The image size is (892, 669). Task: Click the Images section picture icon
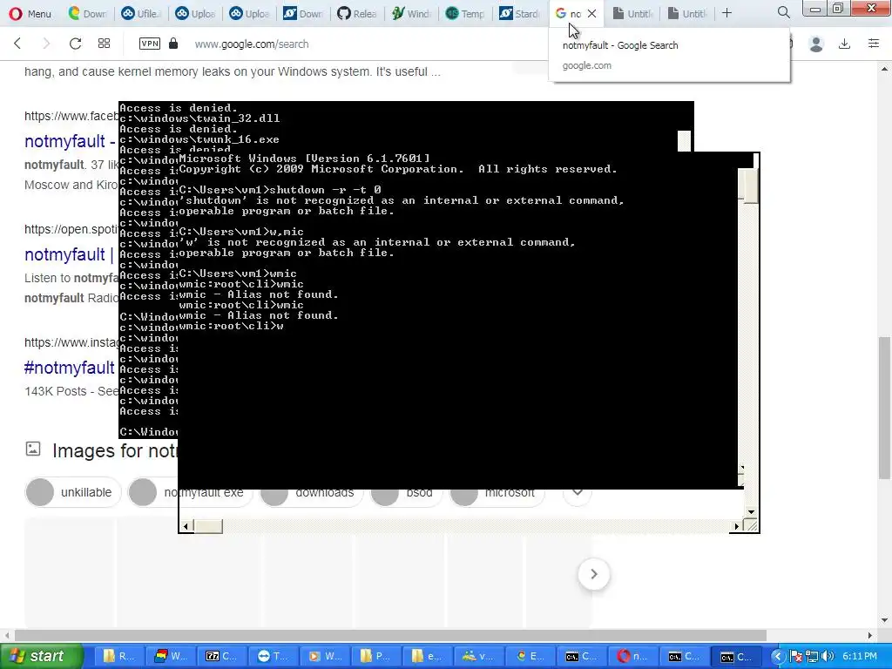(33, 449)
